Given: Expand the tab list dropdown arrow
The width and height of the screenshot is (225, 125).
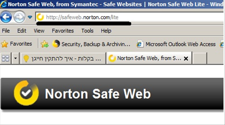Looking at the screenshot, I should click(x=15, y=58).
